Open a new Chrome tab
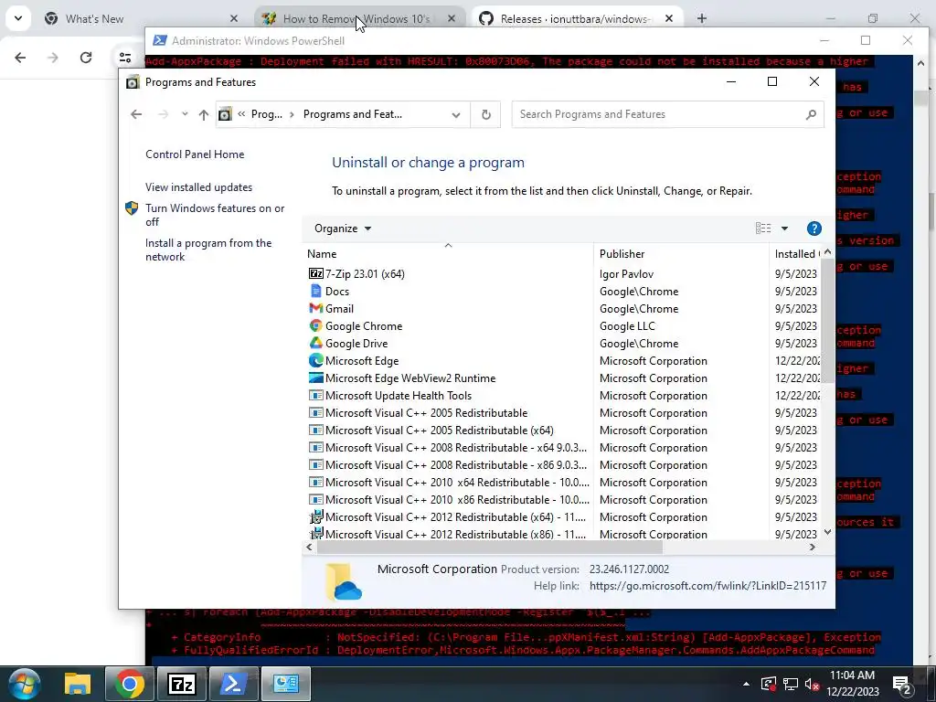 (702, 18)
